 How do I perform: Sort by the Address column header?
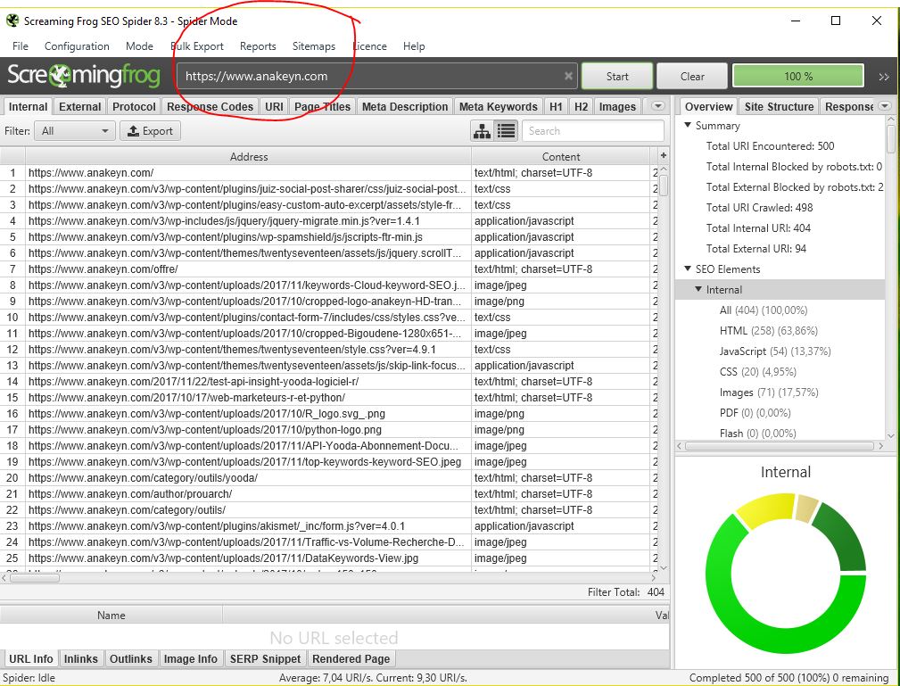tap(249, 157)
